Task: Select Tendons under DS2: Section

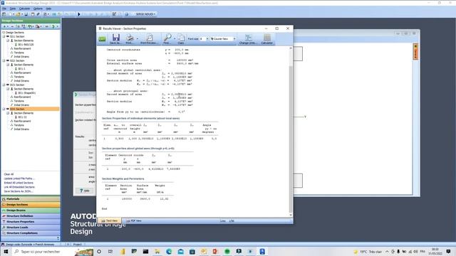Action: tap(19, 77)
